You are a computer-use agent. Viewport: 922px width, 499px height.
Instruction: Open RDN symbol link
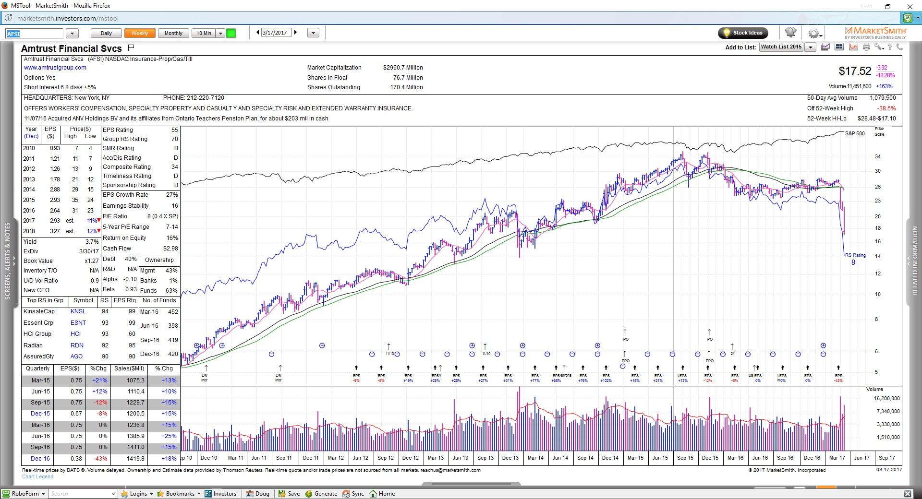77,345
